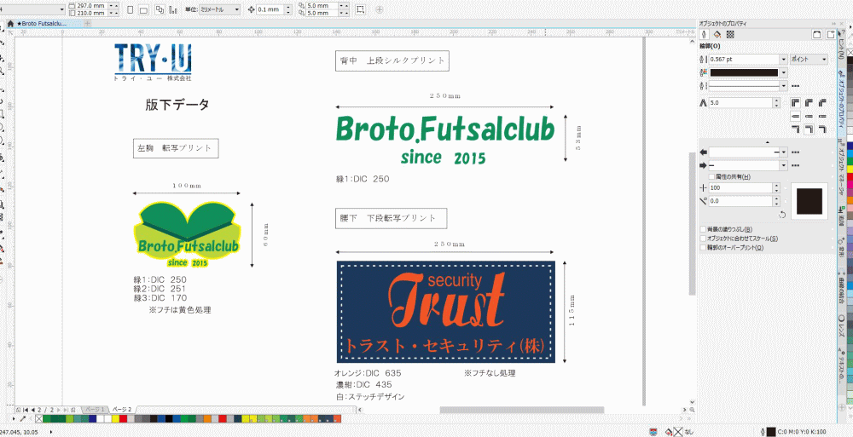Open the outline color dropdown
The image size is (853, 437).
coord(784,72)
